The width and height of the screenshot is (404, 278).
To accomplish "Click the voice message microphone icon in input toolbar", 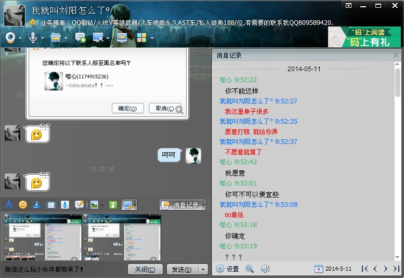I will tap(65, 205).
